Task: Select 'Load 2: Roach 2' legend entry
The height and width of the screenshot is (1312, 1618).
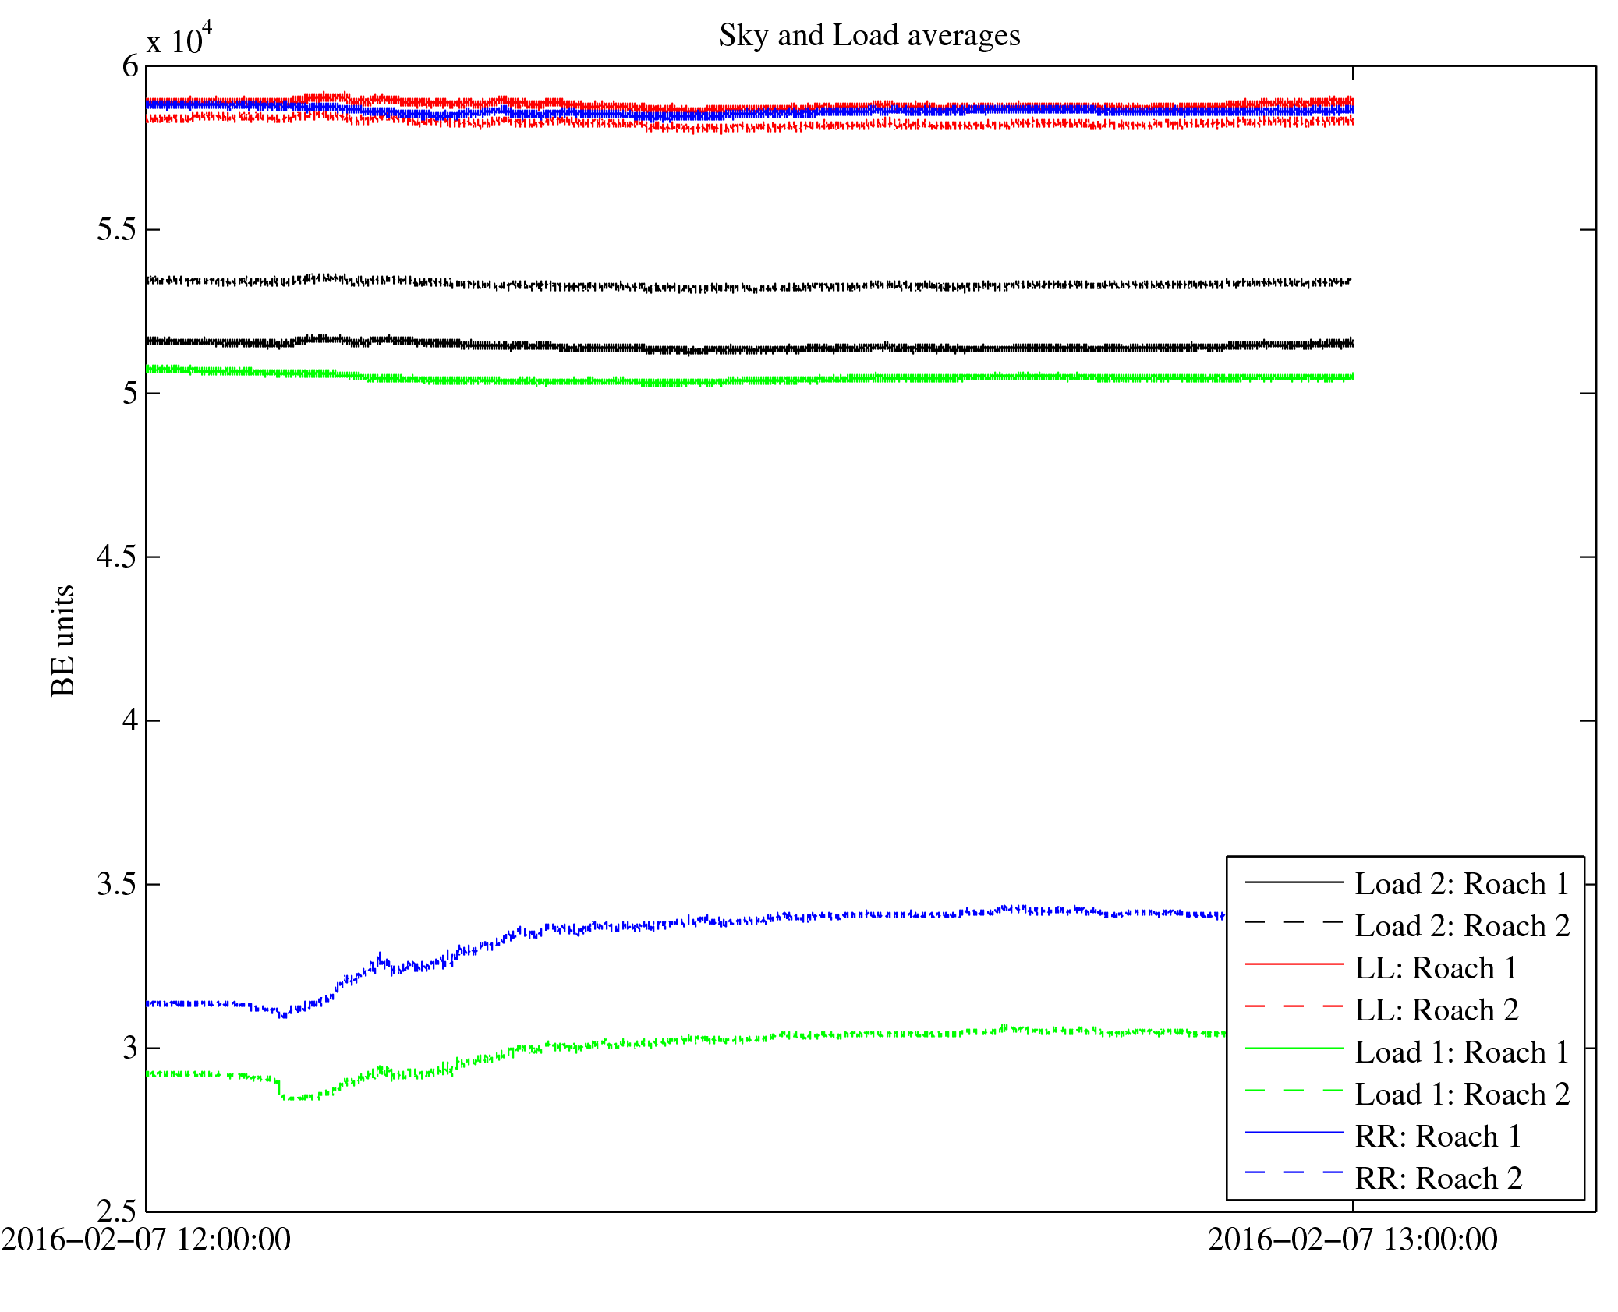Action: coord(1461,926)
